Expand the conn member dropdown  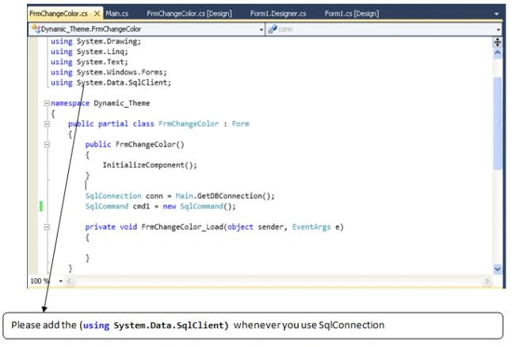(x=498, y=29)
